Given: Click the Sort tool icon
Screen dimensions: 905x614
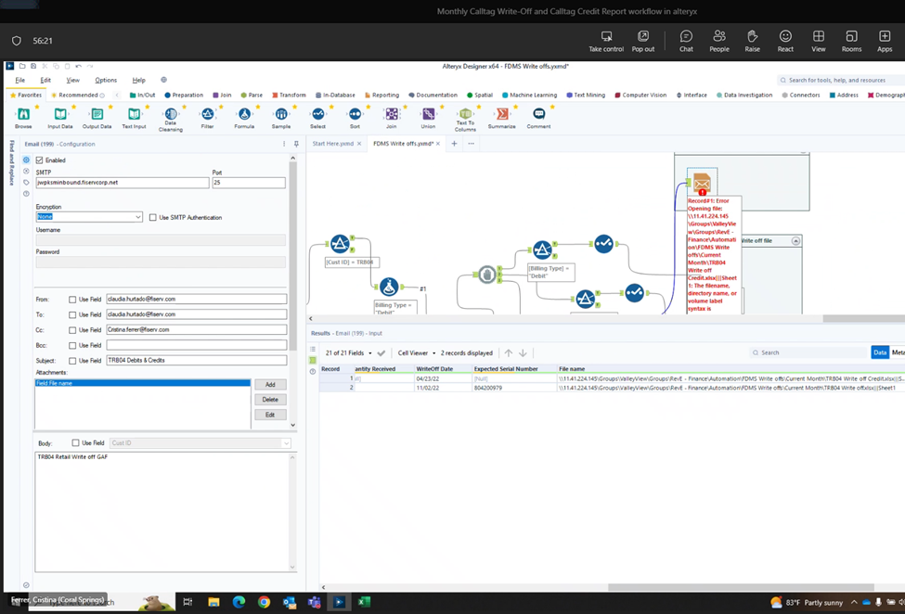Looking at the screenshot, I should point(356,115).
